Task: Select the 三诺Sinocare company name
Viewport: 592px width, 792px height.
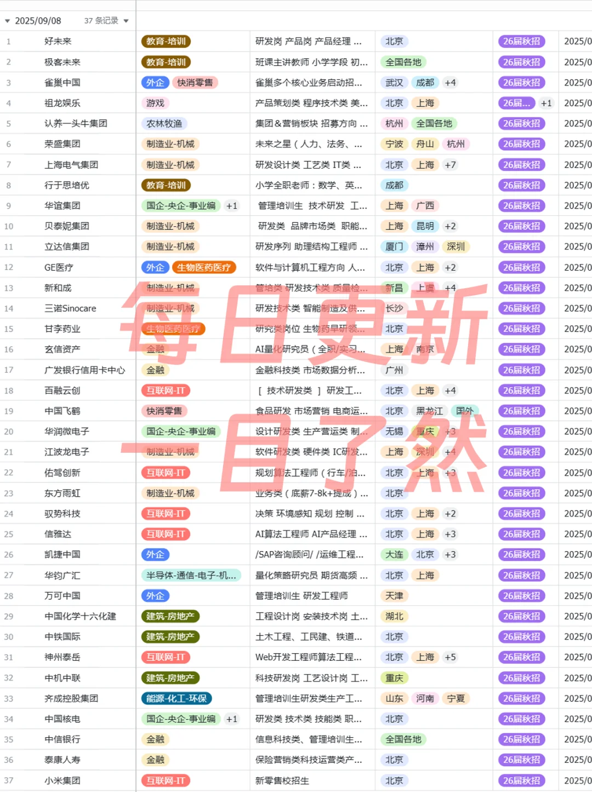Action: pyautogui.click(x=70, y=308)
